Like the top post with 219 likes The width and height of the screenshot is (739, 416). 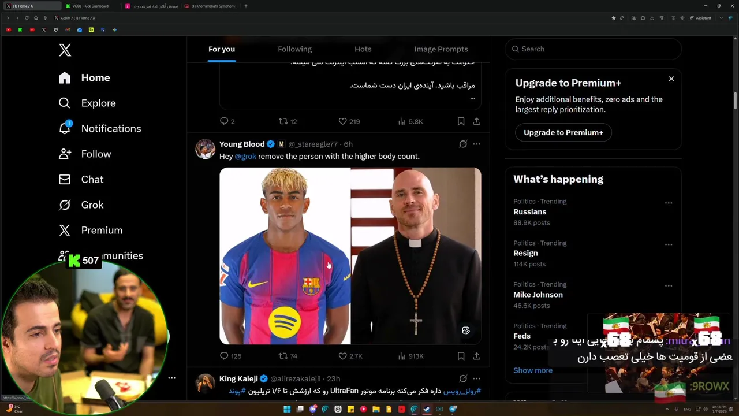coord(349,121)
